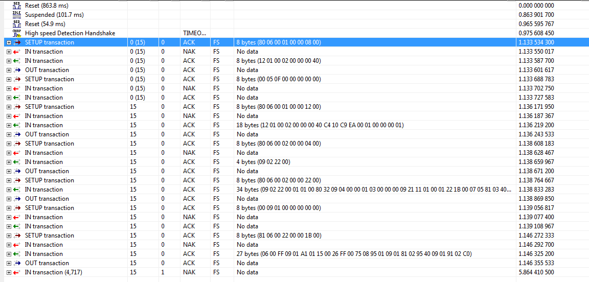Click the SETUP arrow icon at 1.133 534 300

pos(17,42)
